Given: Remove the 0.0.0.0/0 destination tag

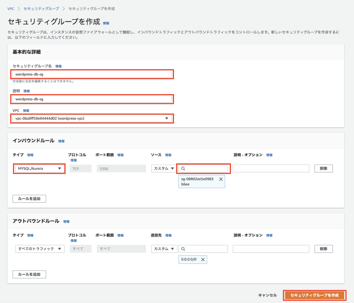Looking at the screenshot, I should (203, 259).
